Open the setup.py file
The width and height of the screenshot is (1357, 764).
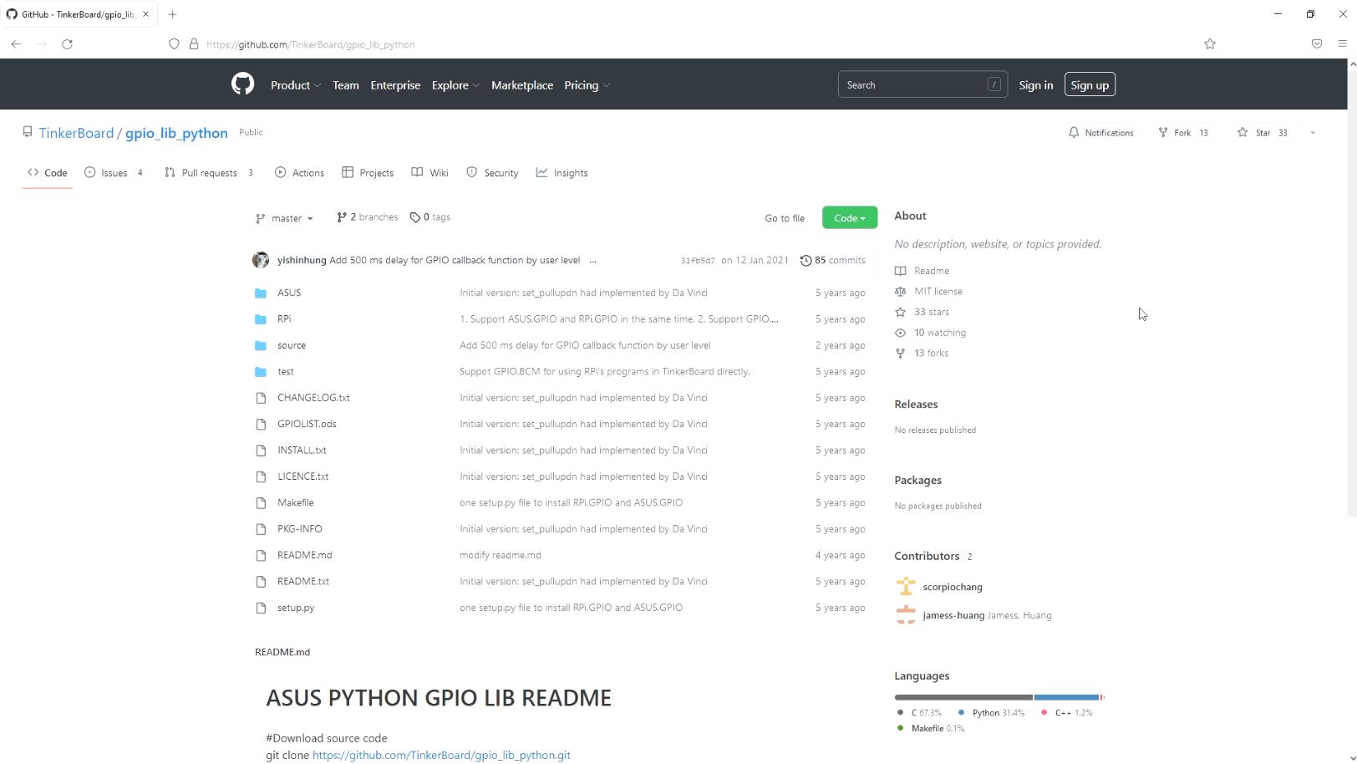[296, 608]
